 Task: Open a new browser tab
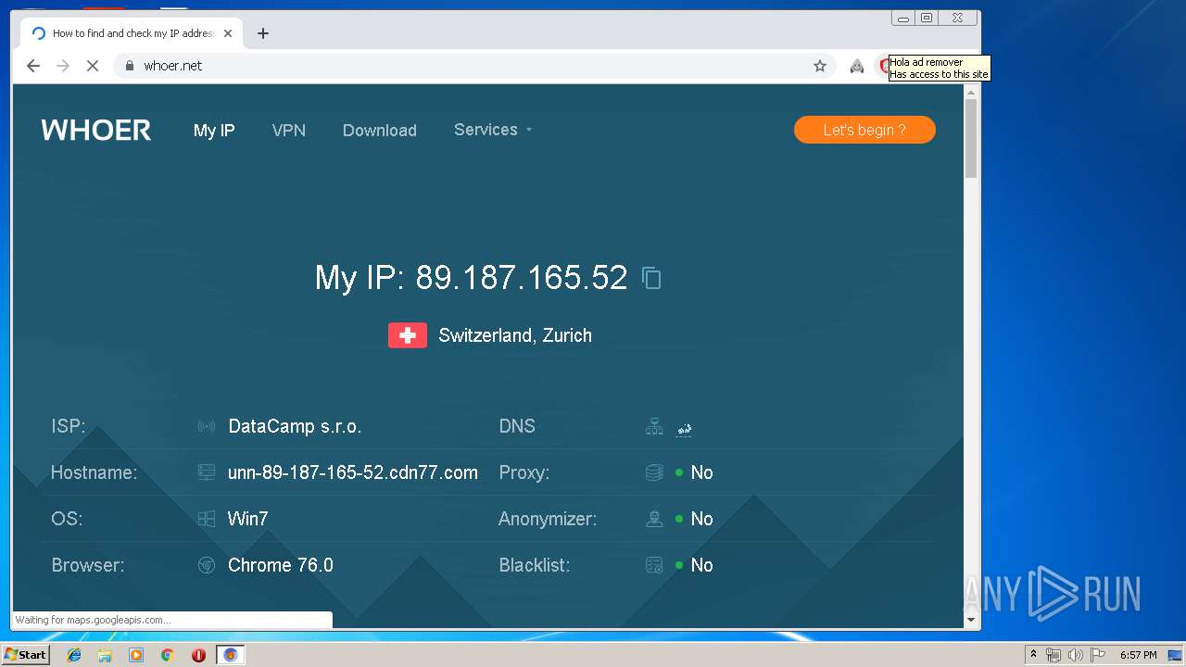[x=263, y=33]
